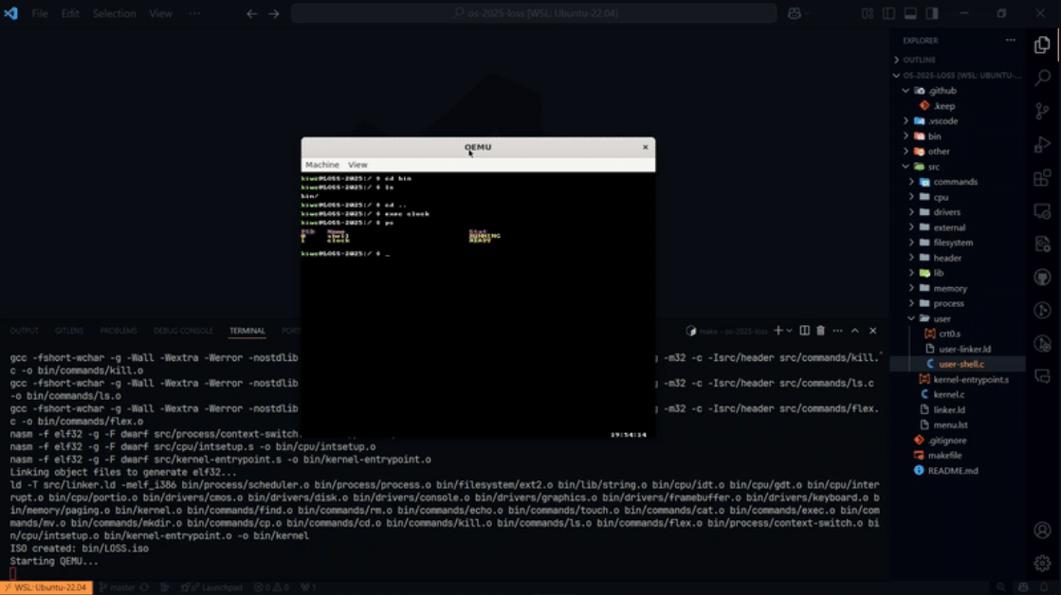This screenshot has height=595, width=1061.
Task: Open Source Control view in activity bar
Action: pyautogui.click(x=1042, y=111)
